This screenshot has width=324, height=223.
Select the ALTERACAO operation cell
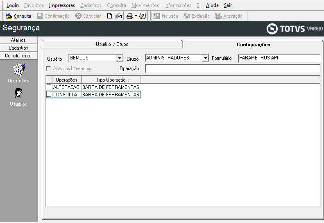click(x=66, y=87)
